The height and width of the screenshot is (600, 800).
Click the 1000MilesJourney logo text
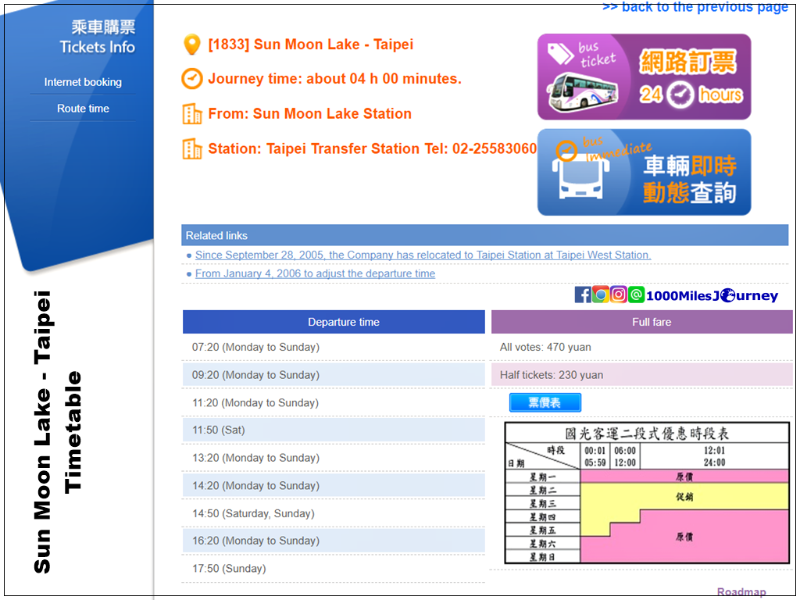point(712,295)
